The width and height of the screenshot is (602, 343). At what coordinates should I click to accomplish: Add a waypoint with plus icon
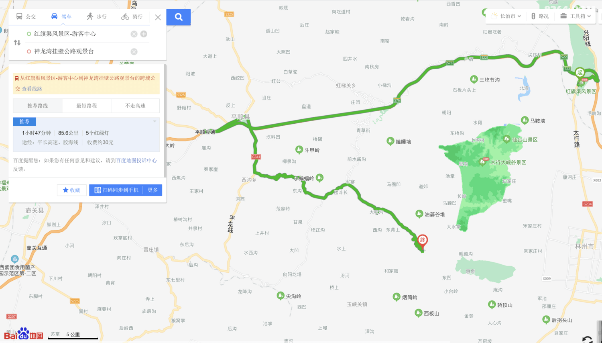[144, 34]
